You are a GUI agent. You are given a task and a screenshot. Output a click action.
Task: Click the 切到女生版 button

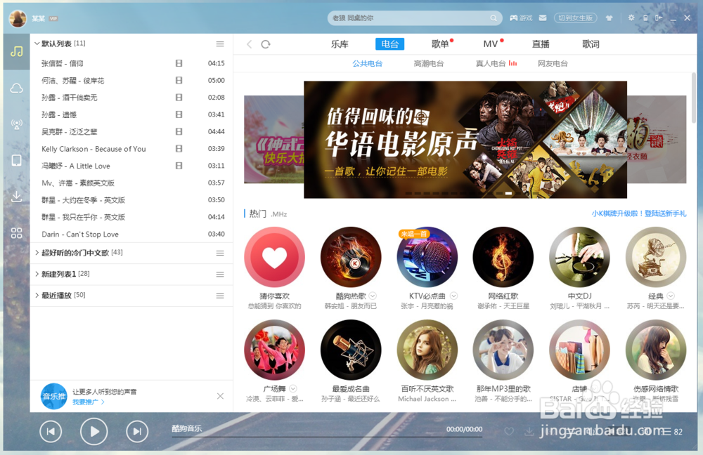click(x=575, y=18)
